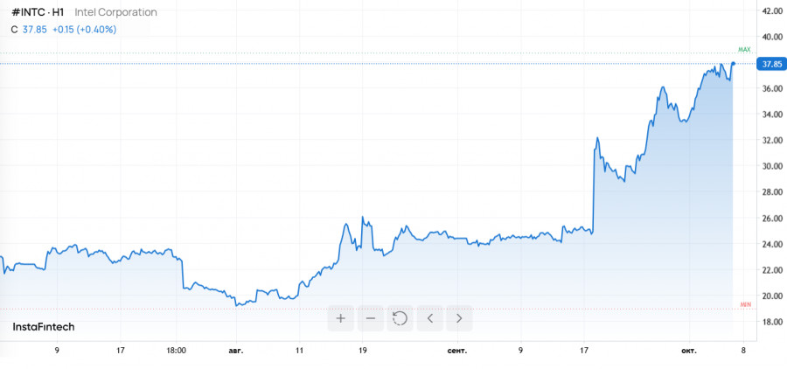This screenshot has width=787, height=369.
Task: Click the last price dot on line
Action: pos(733,63)
